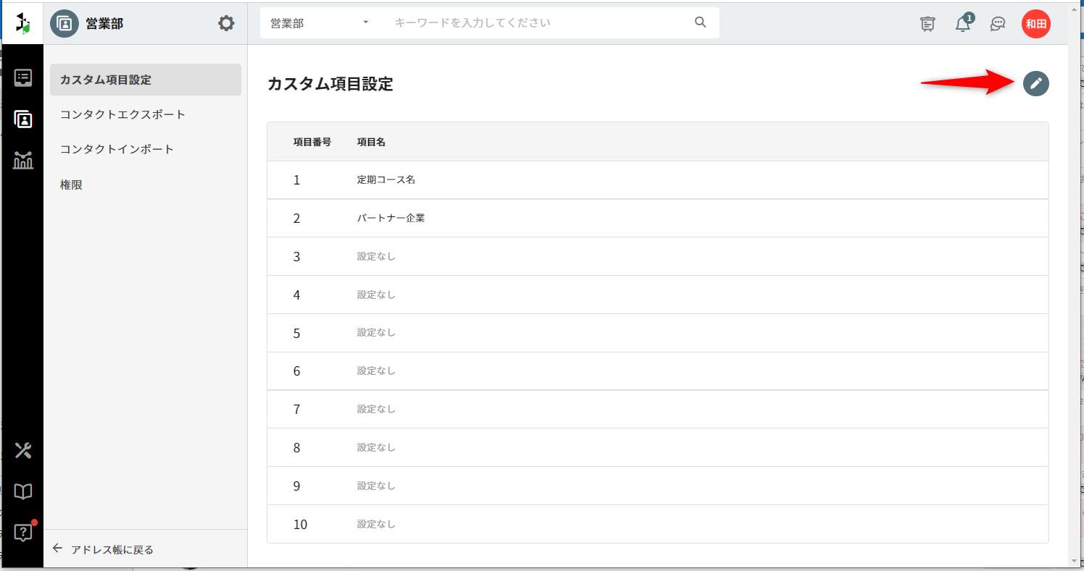Select the 定期コース名 row
Viewport: 1084px width, 571px height.
click(x=385, y=180)
